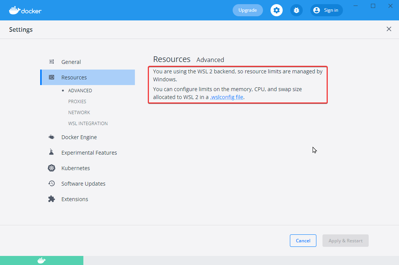Click the Kubernetes helm wheel icon
The height and width of the screenshot is (265, 399).
pos(52,168)
